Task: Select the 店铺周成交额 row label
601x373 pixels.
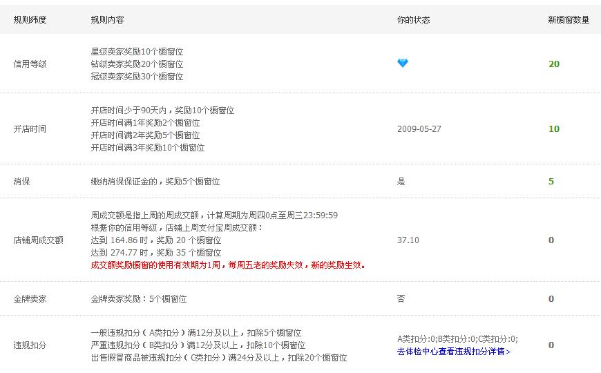Action: coord(38,240)
